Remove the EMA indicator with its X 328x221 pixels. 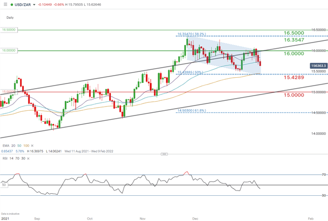click(x=32, y=145)
